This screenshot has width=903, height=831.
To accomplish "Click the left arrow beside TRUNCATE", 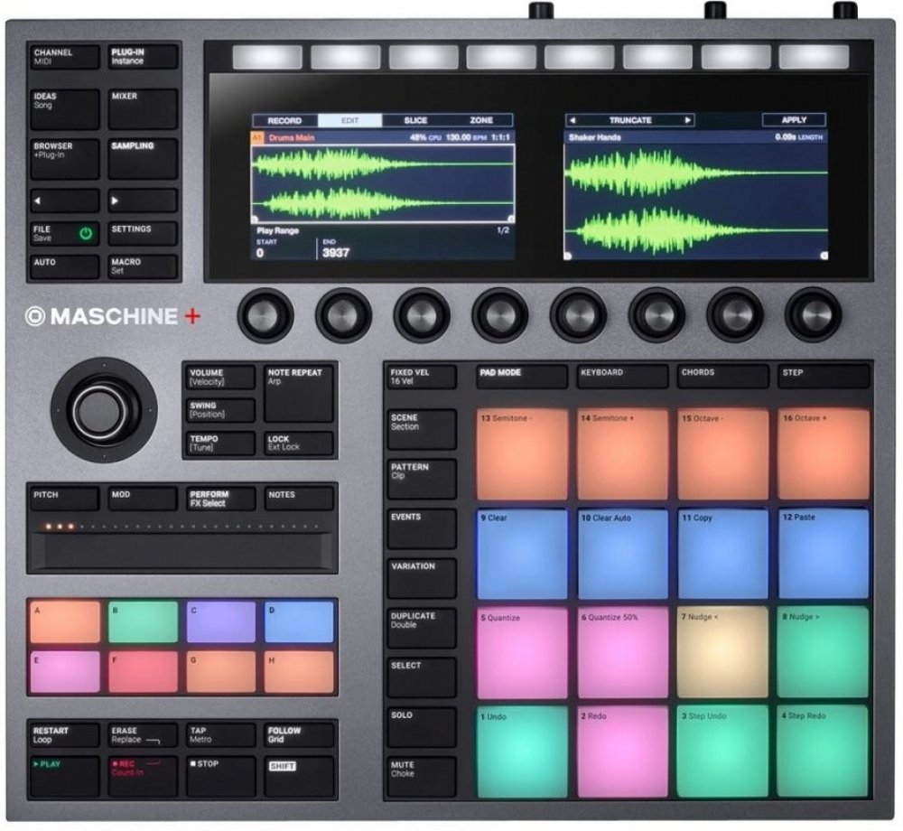I will 572,120.
